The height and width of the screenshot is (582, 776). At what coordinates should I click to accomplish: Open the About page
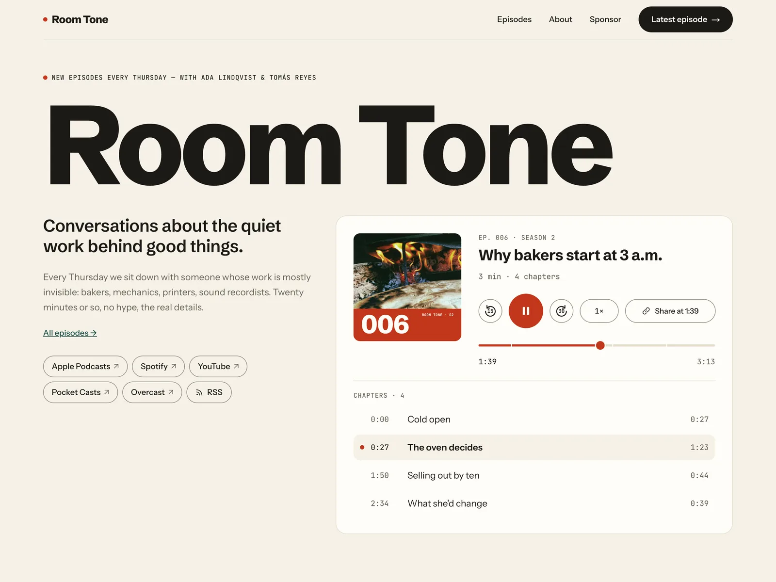(561, 19)
